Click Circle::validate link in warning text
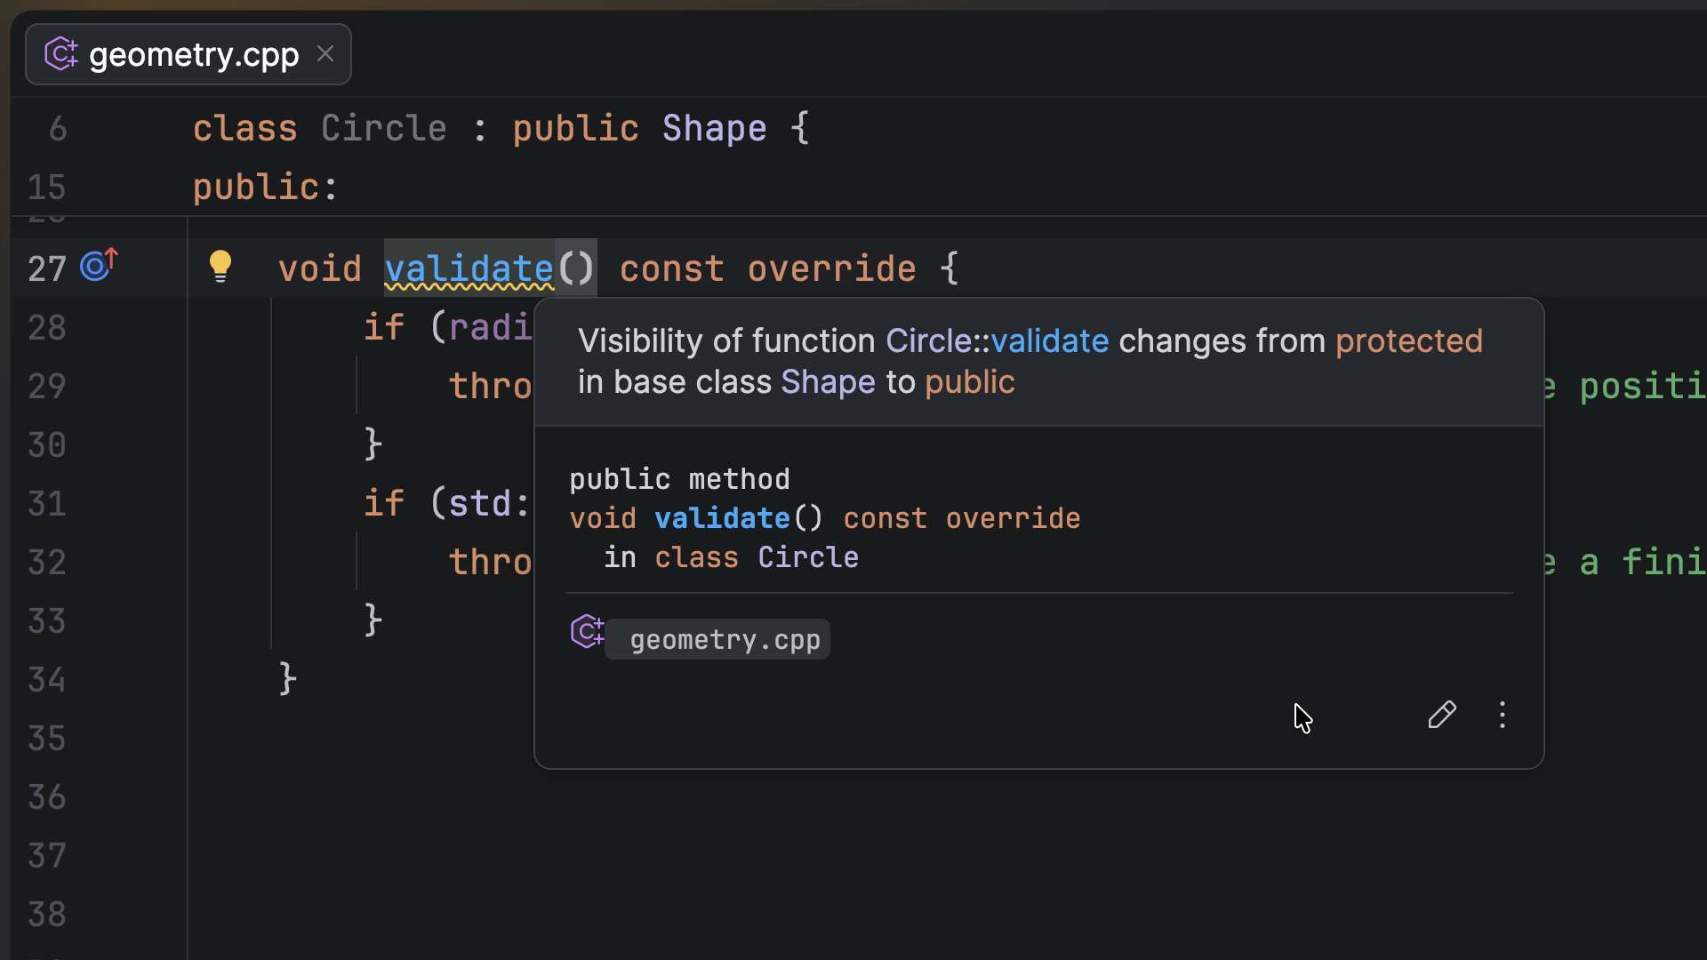Image resolution: width=1707 pixels, height=960 pixels. (x=997, y=341)
